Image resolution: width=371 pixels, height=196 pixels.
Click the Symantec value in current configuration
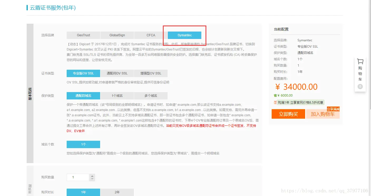tap(305, 40)
